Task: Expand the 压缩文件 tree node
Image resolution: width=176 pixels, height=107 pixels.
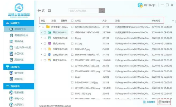Action: pyautogui.click(x=41, y=49)
